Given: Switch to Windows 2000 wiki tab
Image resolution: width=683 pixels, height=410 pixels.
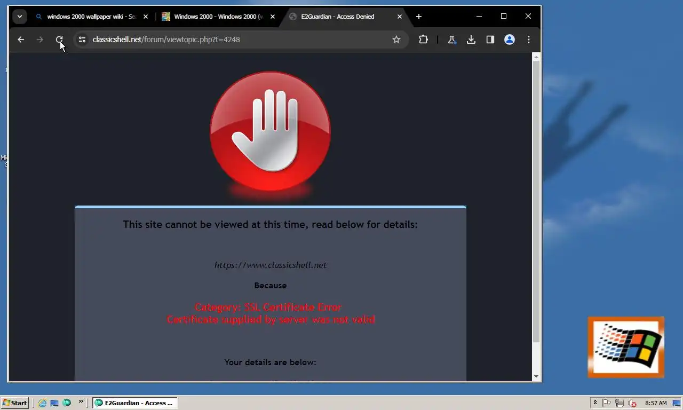Looking at the screenshot, I should pyautogui.click(x=219, y=17).
